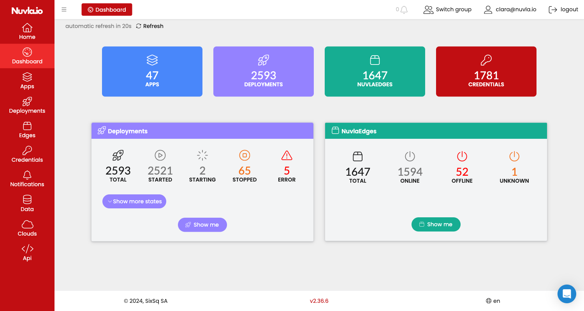Toggle the hamburger sidebar menu

(x=64, y=10)
